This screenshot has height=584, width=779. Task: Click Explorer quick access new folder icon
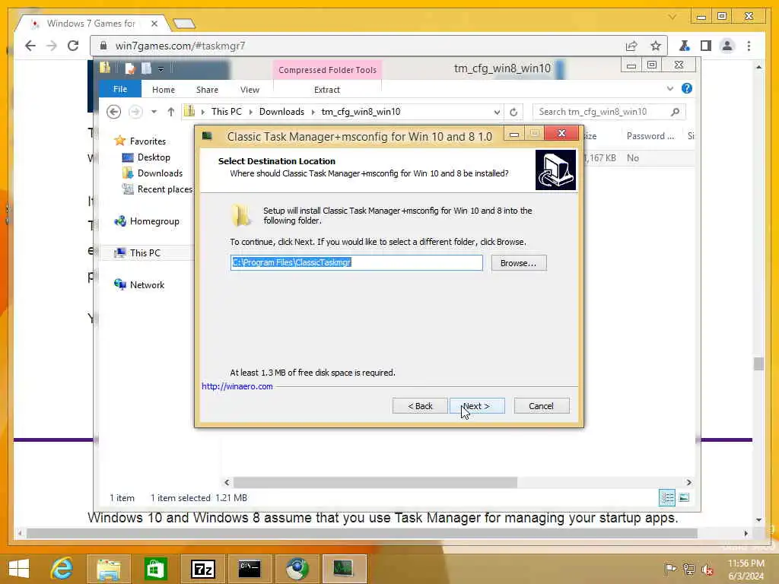[146, 68]
